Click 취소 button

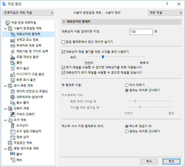(149, 161)
